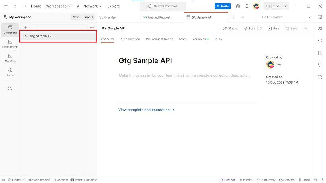
Task: Fork the collection
Action: 249,29
